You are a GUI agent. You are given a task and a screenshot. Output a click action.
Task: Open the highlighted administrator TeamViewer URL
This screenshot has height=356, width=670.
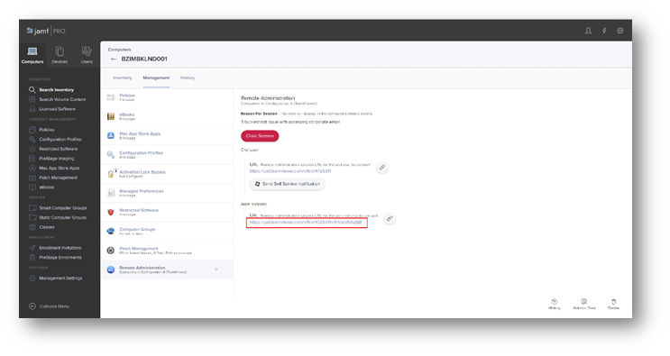306,223
